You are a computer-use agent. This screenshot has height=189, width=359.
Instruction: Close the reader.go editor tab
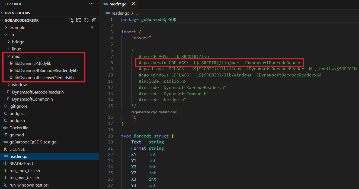pos(133,4)
